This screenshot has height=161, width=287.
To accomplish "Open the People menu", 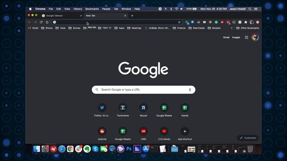I will [x=106, y=9].
